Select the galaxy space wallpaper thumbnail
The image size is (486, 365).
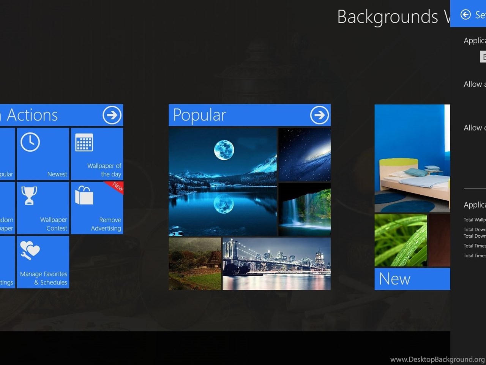point(305,154)
